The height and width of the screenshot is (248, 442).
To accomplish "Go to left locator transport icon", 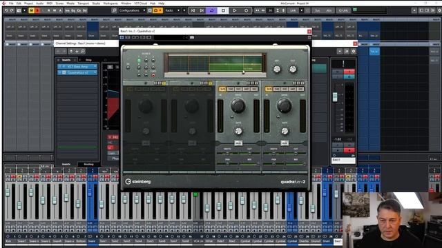I will 193,10.
